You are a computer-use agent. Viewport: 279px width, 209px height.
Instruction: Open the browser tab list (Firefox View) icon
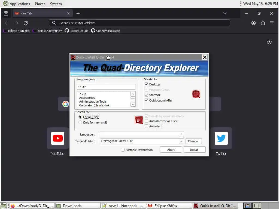pos(6,13)
